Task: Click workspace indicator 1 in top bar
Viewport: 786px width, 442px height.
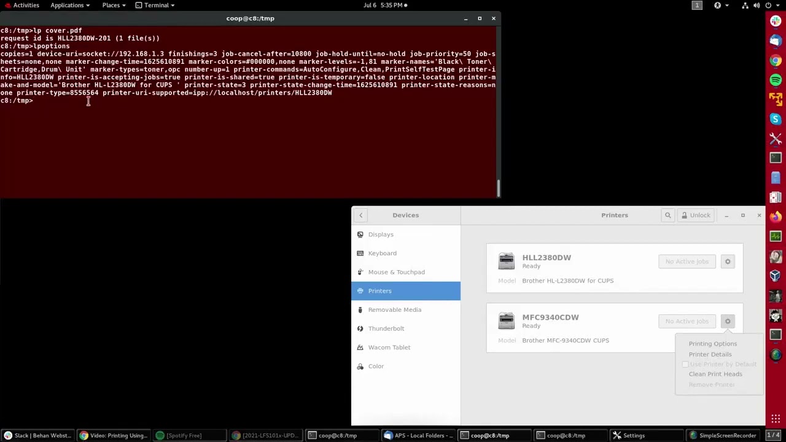Action: tap(697, 5)
